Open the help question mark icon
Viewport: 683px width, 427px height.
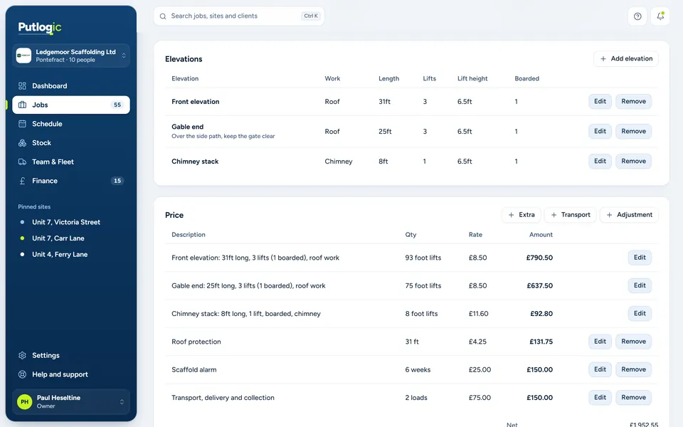point(637,16)
